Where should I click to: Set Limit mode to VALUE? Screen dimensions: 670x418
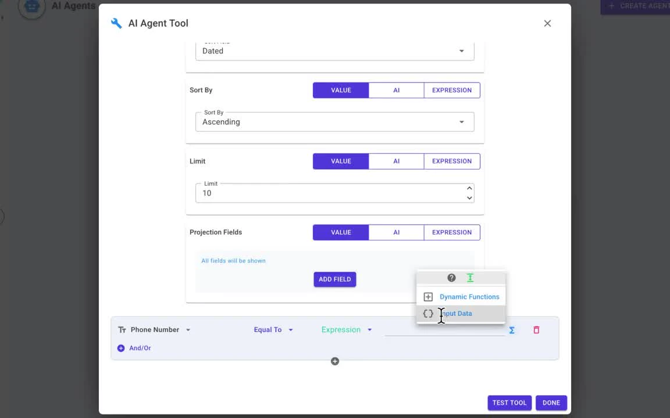[x=341, y=161]
